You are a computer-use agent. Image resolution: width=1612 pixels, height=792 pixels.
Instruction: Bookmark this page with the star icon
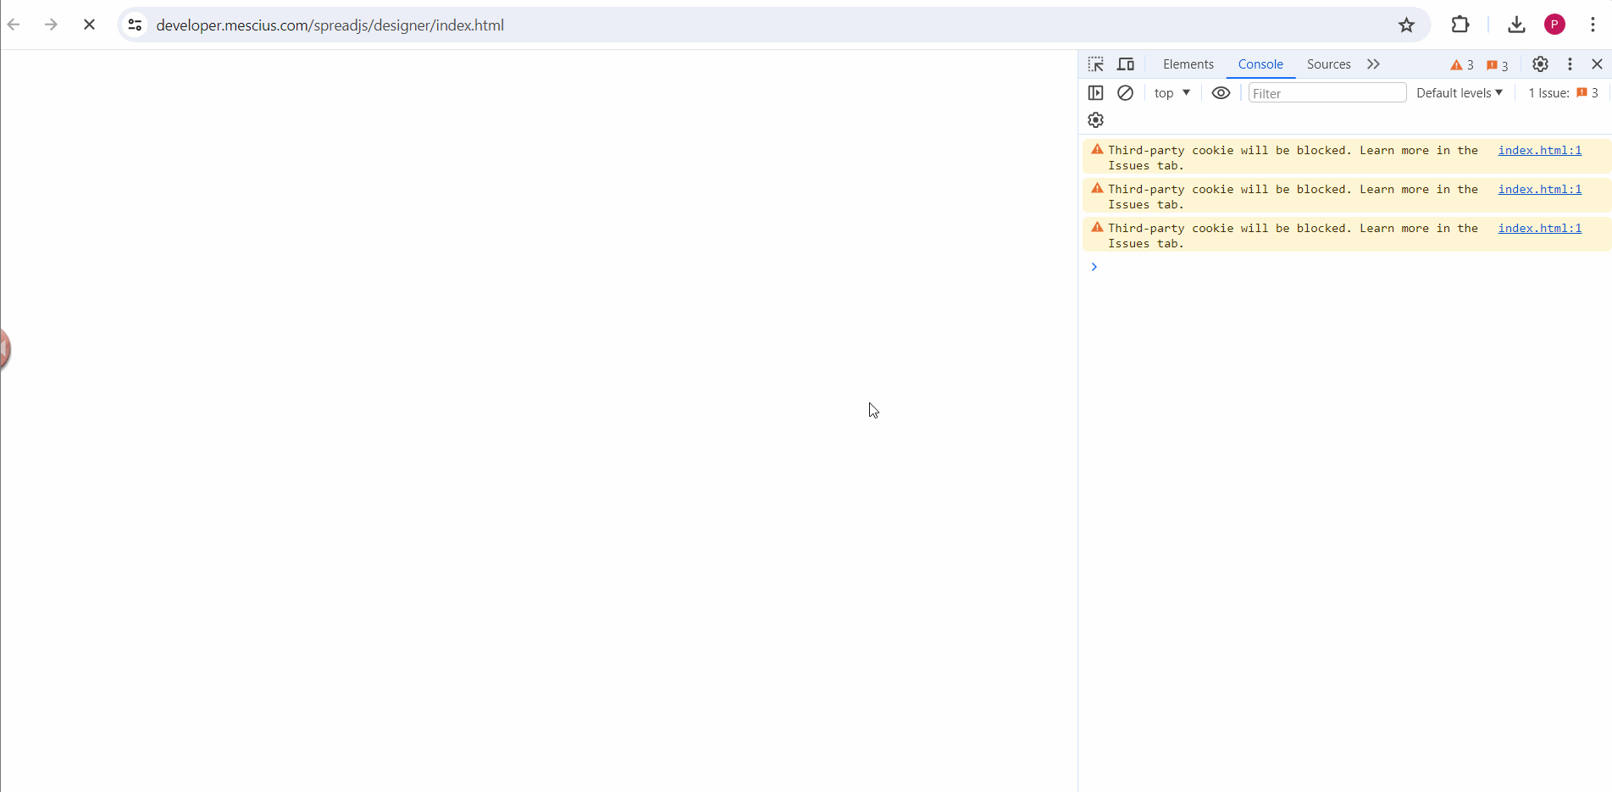(x=1406, y=25)
